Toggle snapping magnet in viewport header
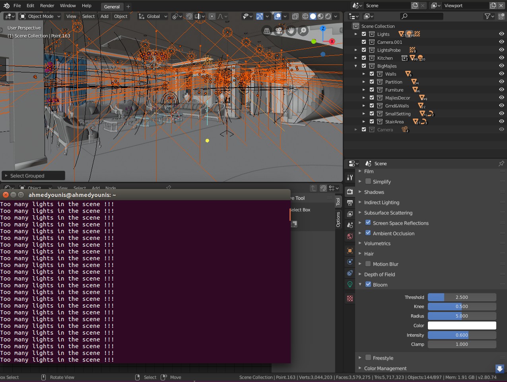 tap(189, 16)
